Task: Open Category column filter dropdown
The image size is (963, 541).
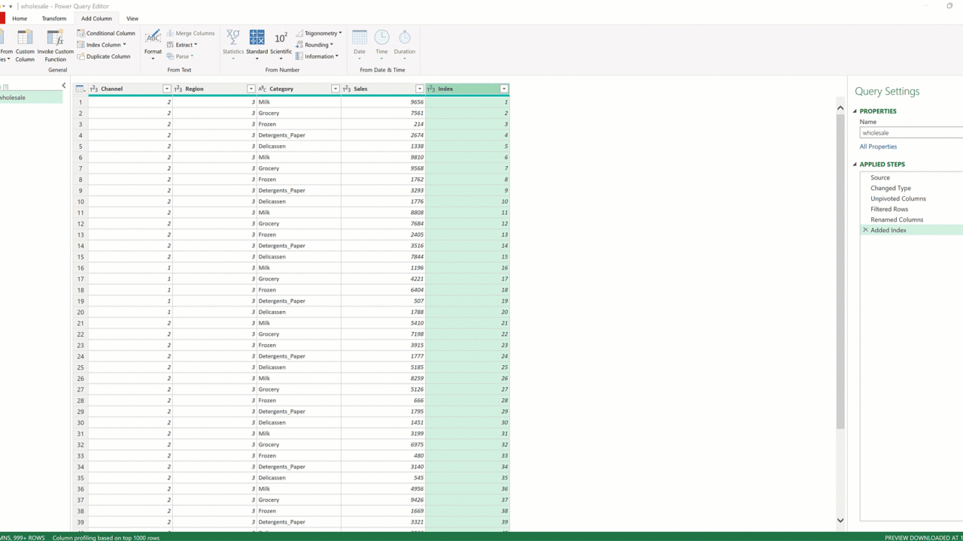Action: tap(336, 89)
